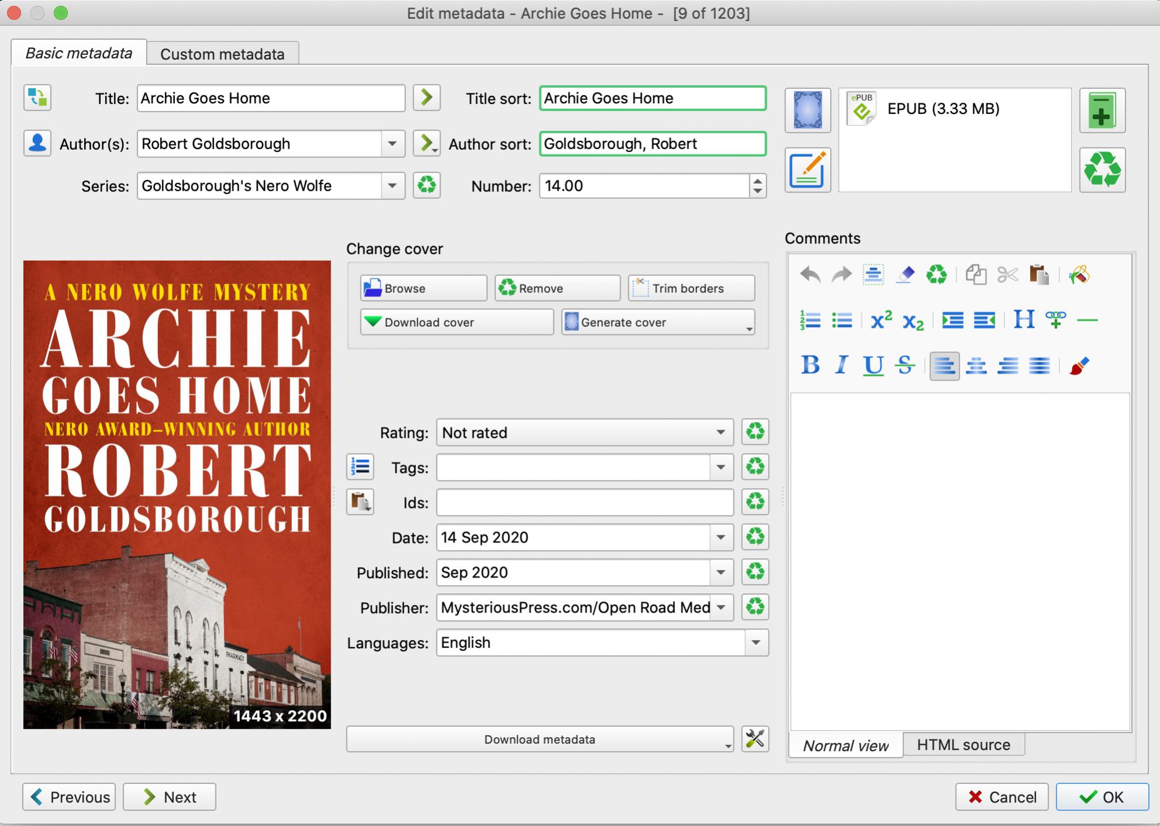Click the paste icon beside the Ids field
The height and width of the screenshot is (826, 1160).
pyautogui.click(x=360, y=502)
